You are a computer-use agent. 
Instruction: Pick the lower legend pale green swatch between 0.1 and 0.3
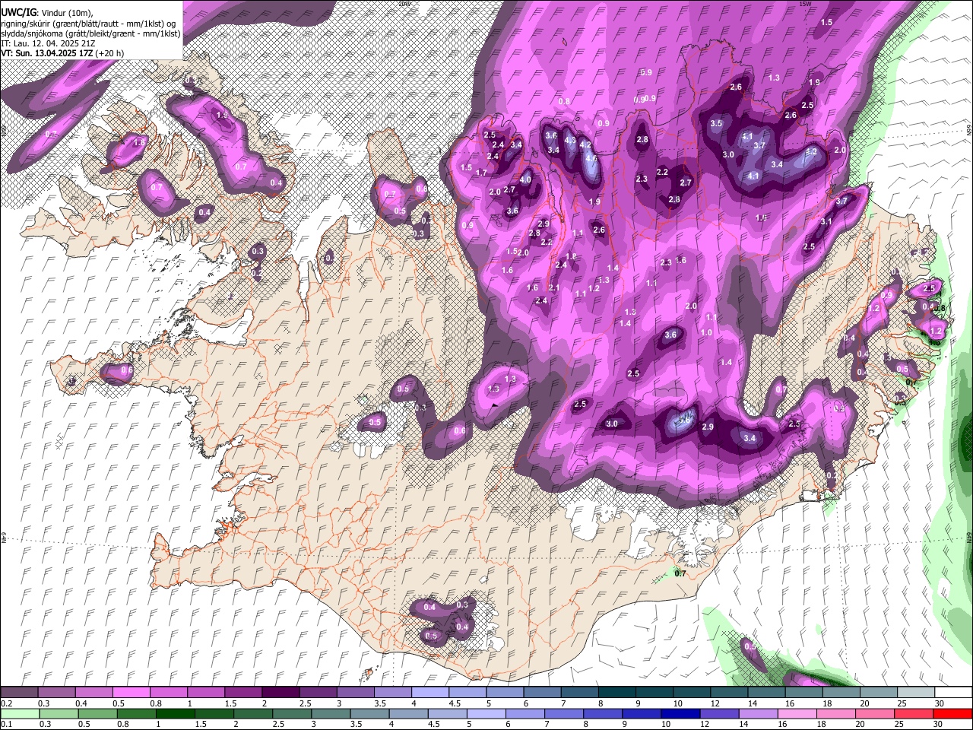19,714
